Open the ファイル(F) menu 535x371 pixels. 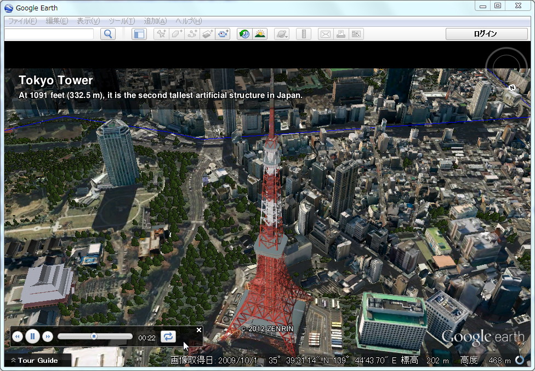click(22, 21)
